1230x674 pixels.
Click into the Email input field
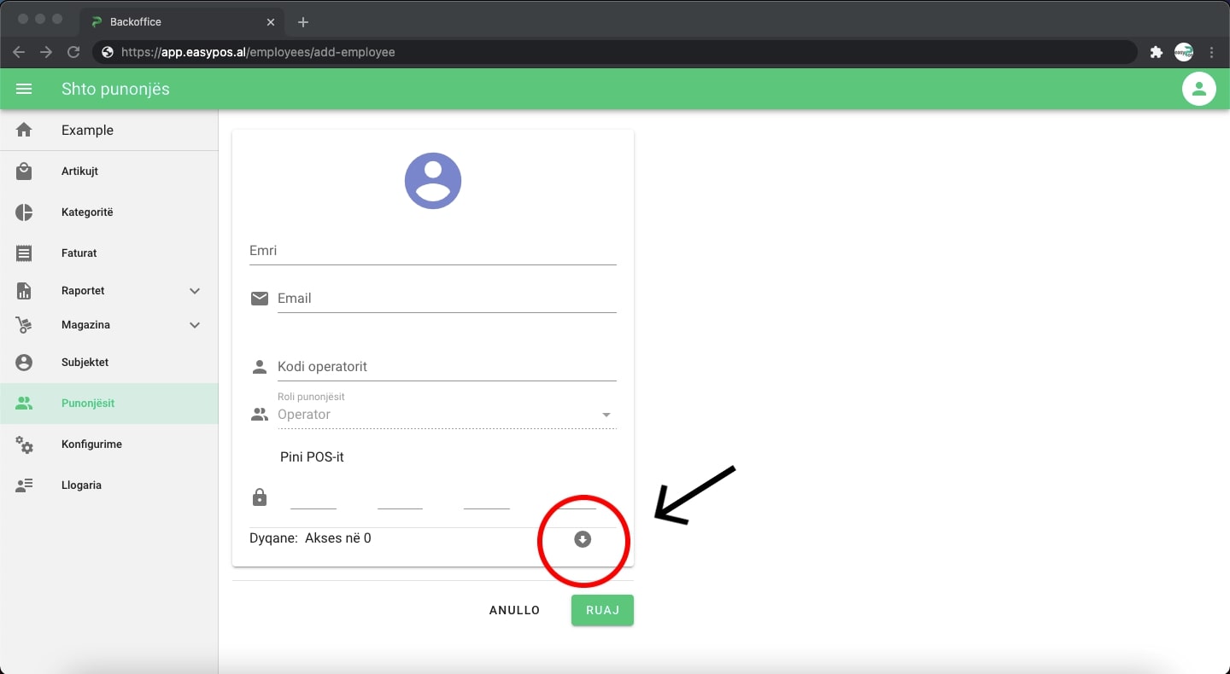coord(446,299)
